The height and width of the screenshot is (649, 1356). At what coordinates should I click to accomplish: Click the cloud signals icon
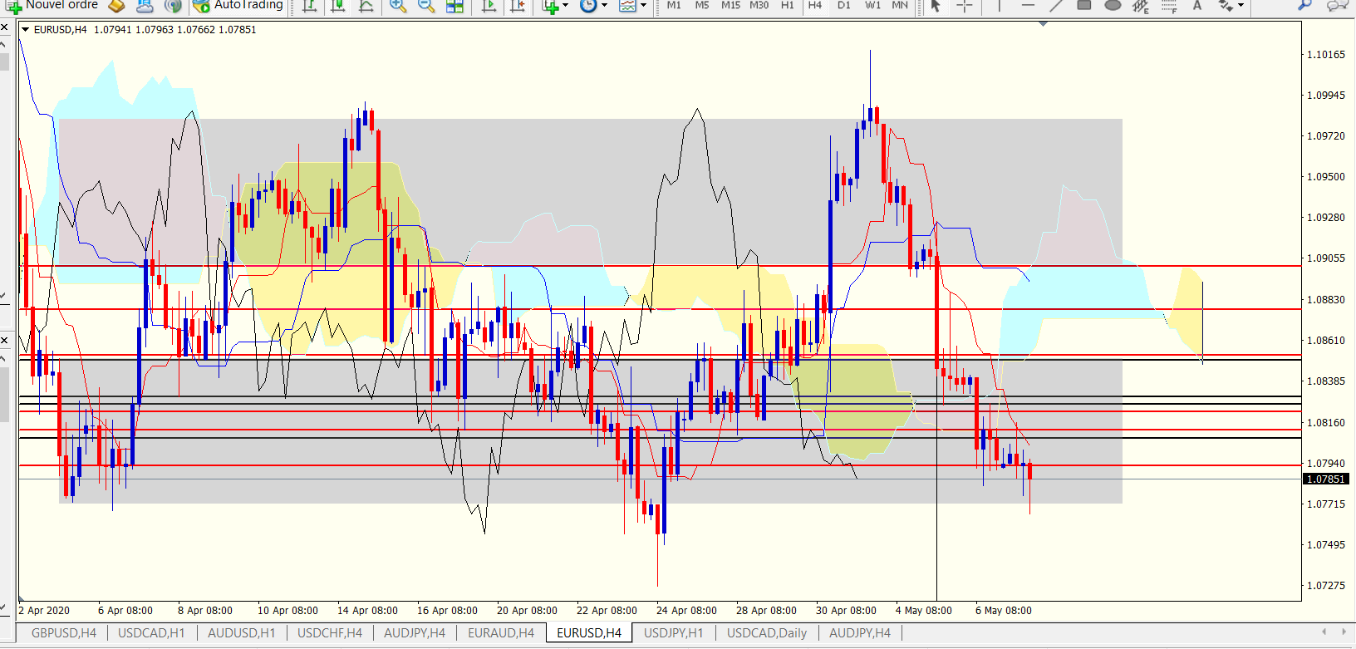tap(145, 6)
